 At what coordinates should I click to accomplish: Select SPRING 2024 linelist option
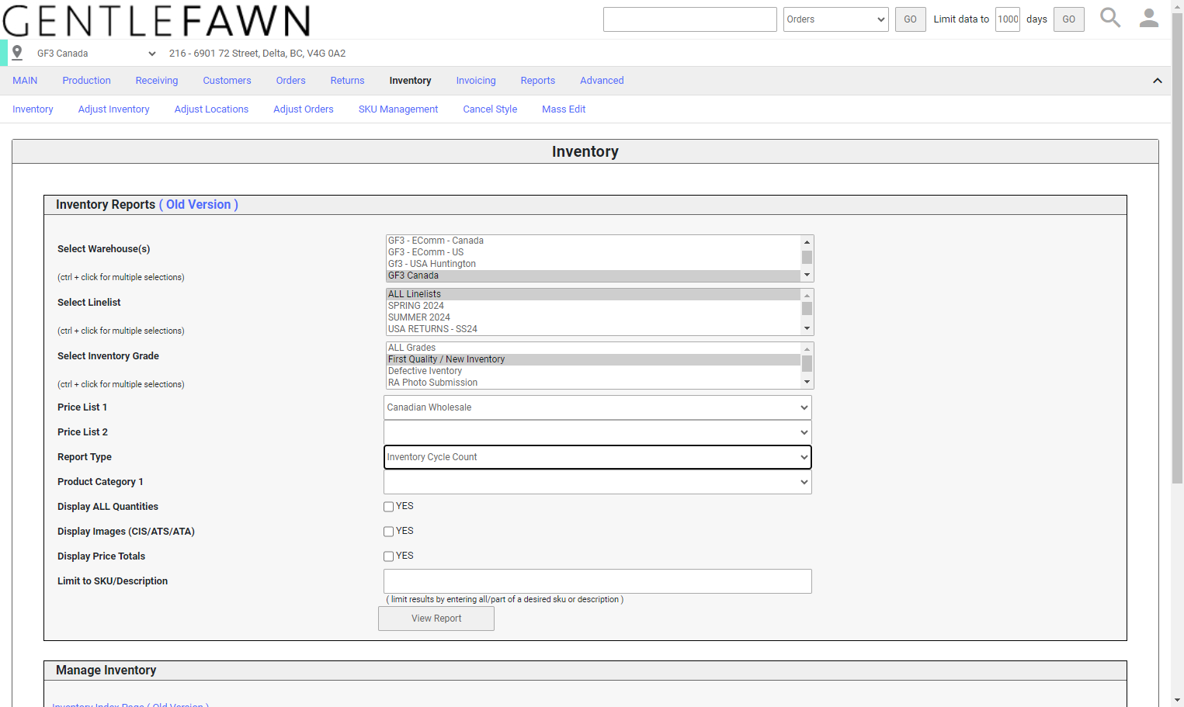tap(593, 306)
